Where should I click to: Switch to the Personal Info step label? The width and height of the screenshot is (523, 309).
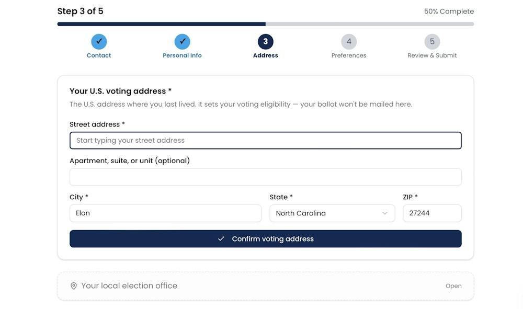click(182, 55)
